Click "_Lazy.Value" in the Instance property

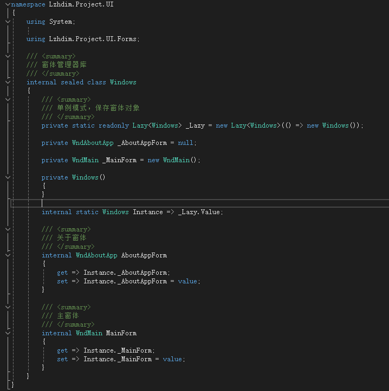(199, 212)
